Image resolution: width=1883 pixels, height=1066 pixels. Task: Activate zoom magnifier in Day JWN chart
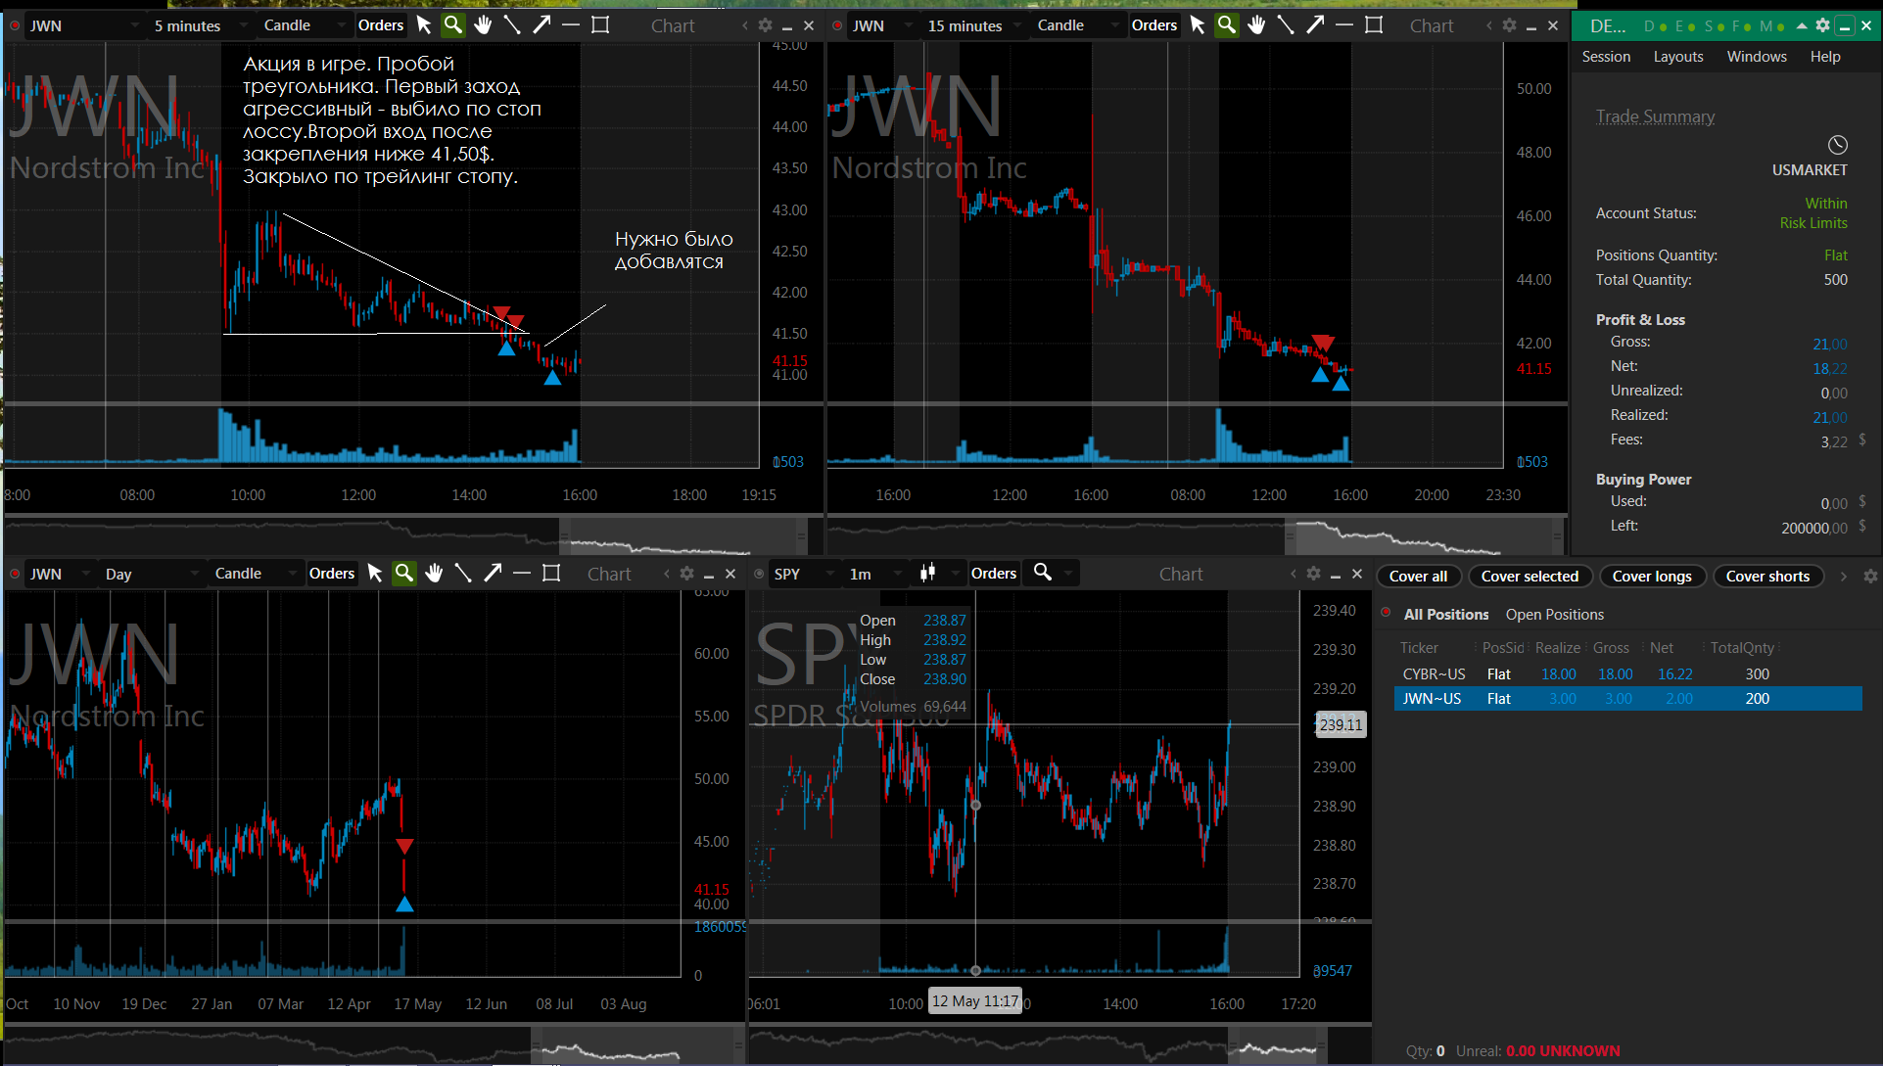(403, 574)
